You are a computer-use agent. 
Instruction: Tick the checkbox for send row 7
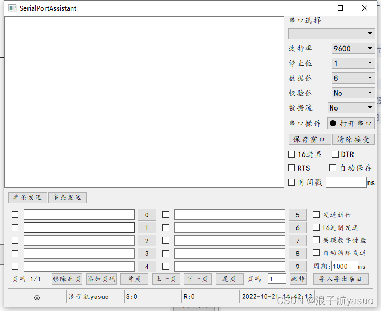click(x=166, y=241)
